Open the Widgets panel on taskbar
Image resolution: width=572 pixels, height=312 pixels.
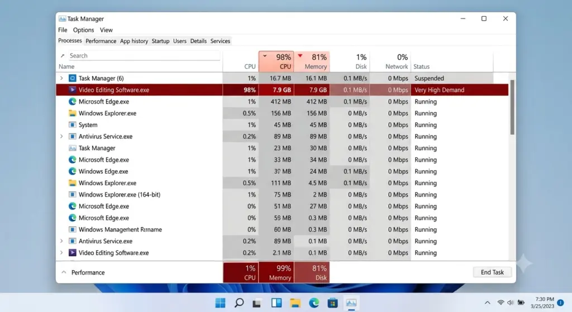point(276,303)
